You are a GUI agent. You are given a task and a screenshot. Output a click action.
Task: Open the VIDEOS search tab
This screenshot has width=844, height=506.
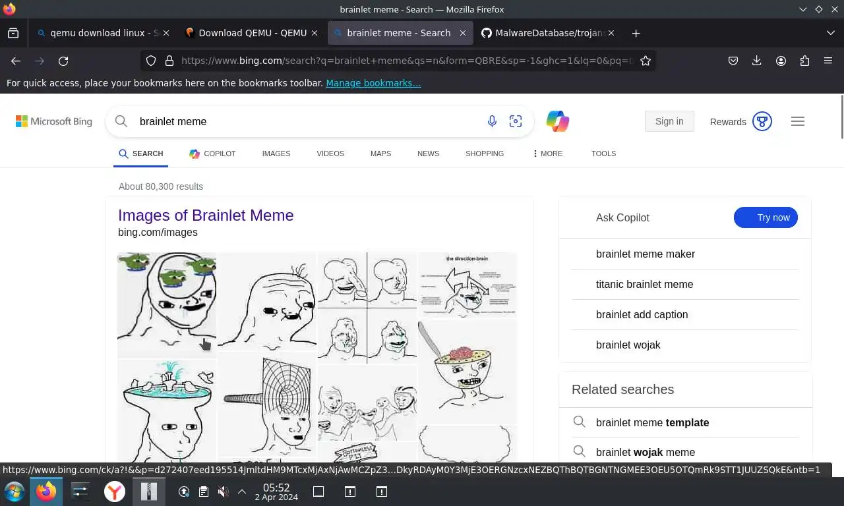pos(330,154)
